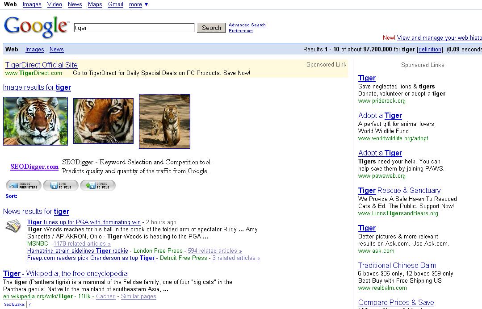Click the newspaper icon beside news results
Screen dimensions: 482x309
pyautogui.click(x=13, y=226)
